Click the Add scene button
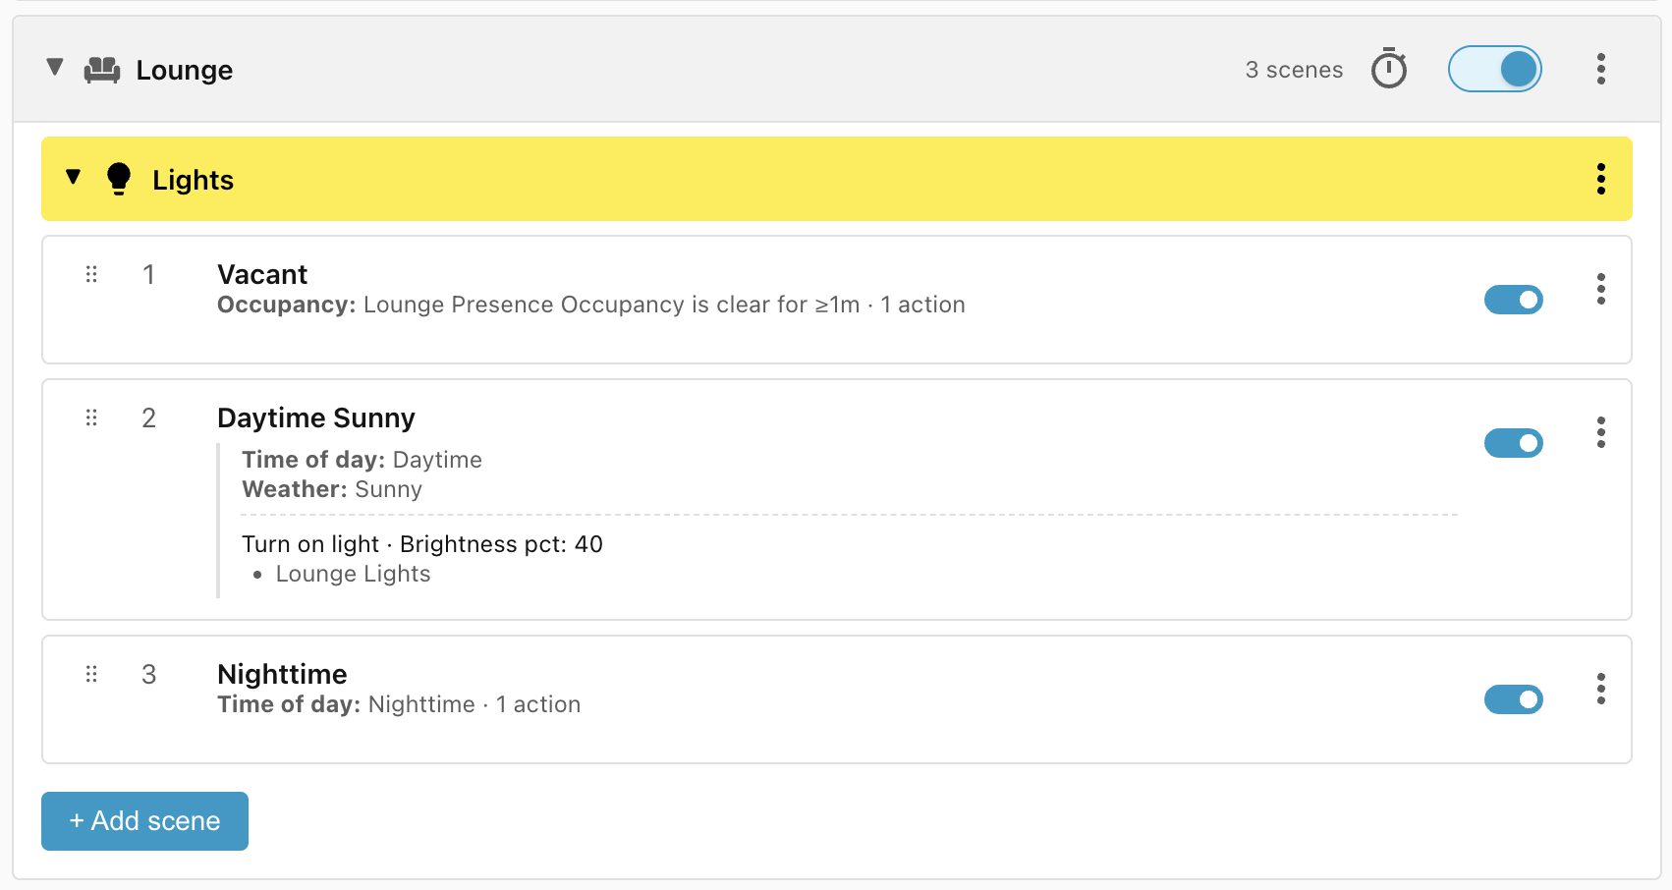Screen dimensions: 1672x890 144,821
